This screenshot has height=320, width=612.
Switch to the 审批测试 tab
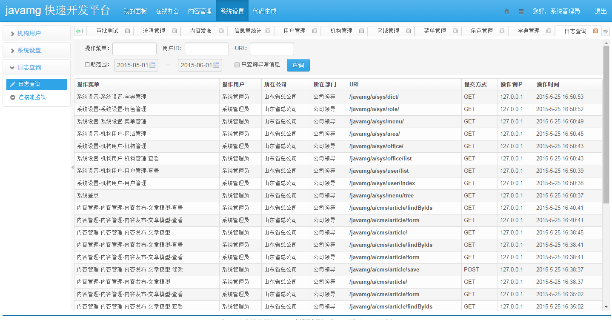pyautogui.click(x=107, y=31)
